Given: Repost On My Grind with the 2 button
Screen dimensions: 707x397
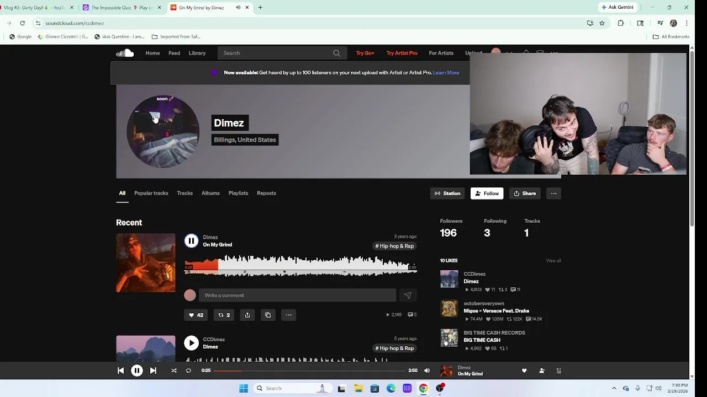Looking at the screenshot, I should tap(224, 315).
